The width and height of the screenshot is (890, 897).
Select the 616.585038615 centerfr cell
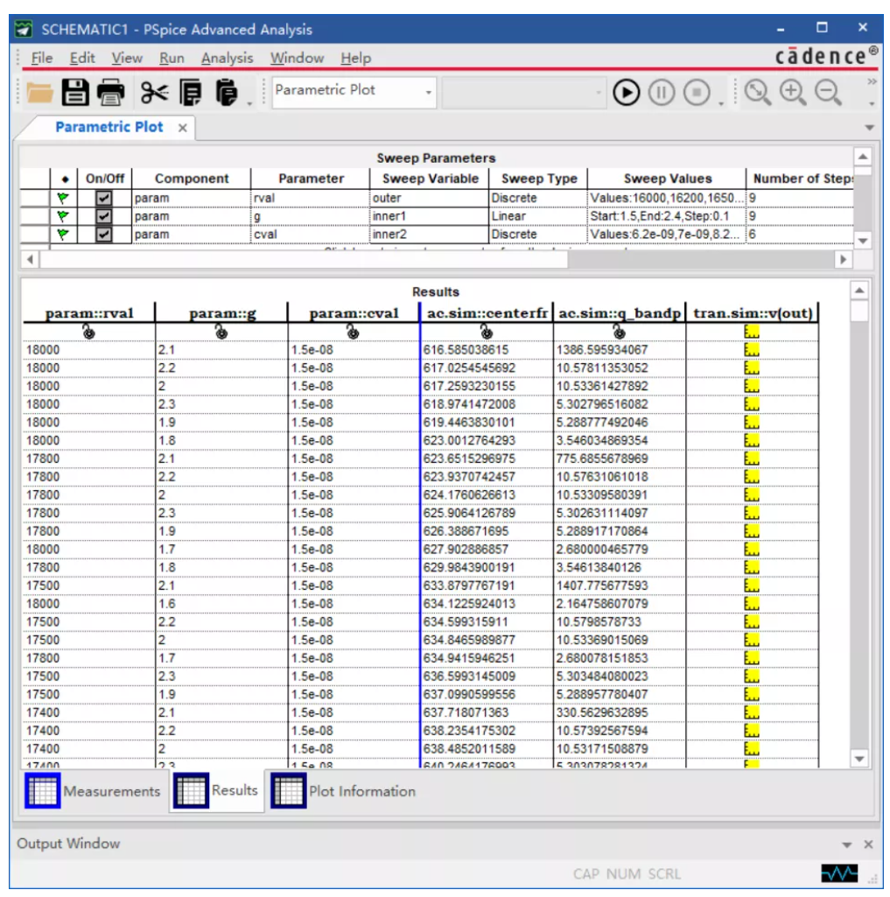(487, 349)
